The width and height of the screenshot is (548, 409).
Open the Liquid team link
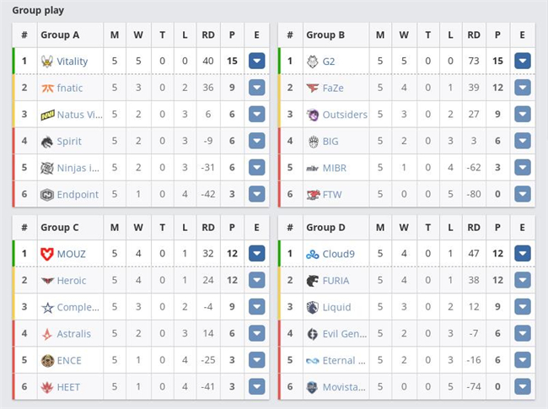(336, 307)
